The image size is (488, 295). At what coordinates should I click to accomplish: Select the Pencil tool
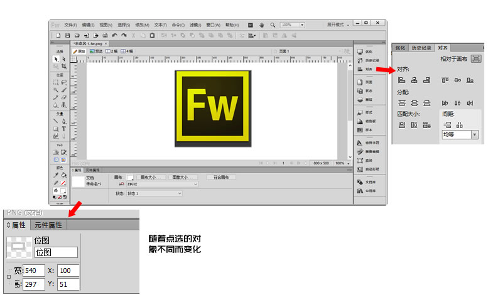56,97
